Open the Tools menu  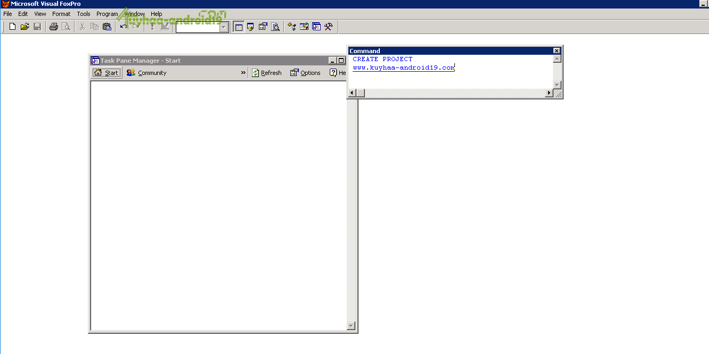point(84,14)
